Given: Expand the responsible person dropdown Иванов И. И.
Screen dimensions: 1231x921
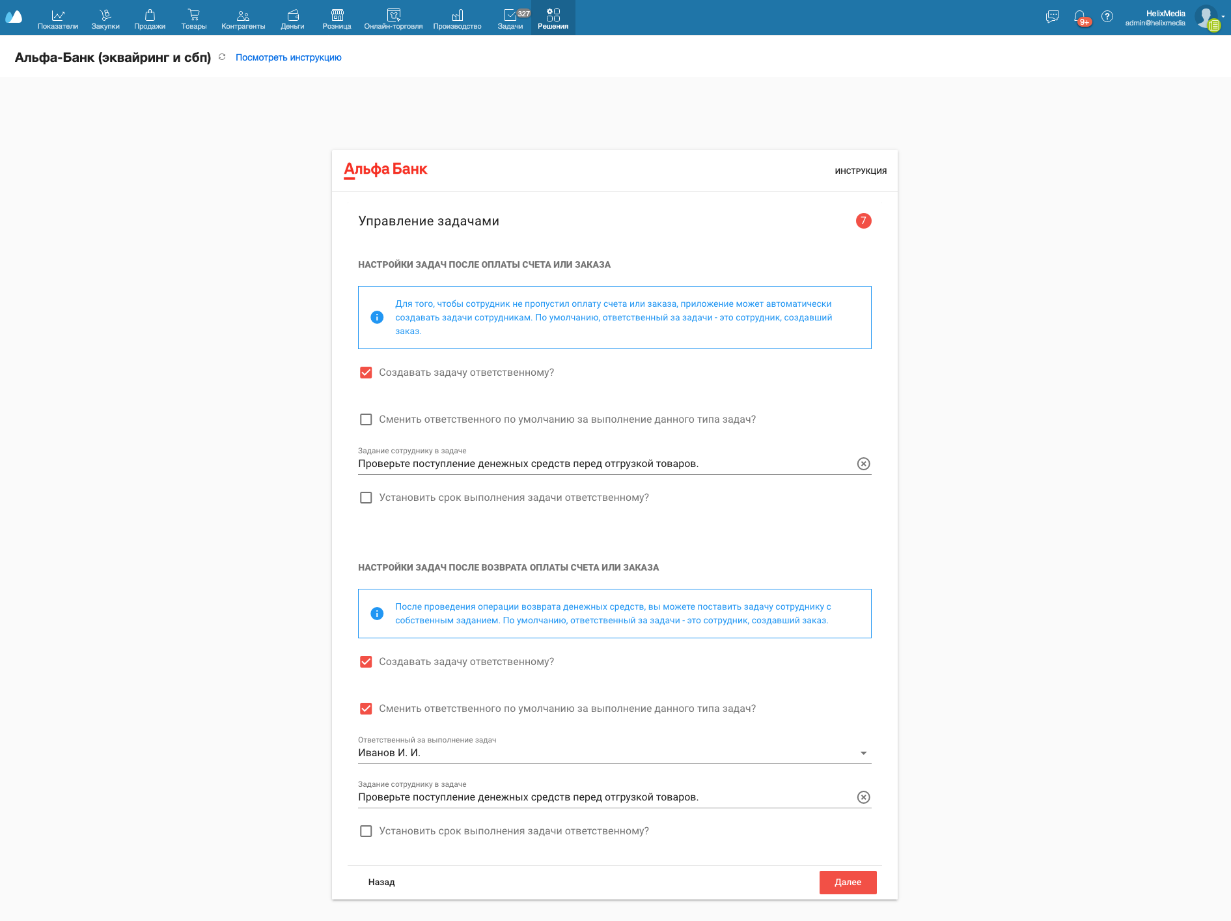Looking at the screenshot, I should [863, 753].
